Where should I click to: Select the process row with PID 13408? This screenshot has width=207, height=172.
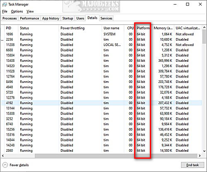pyautogui.click(x=101, y=61)
